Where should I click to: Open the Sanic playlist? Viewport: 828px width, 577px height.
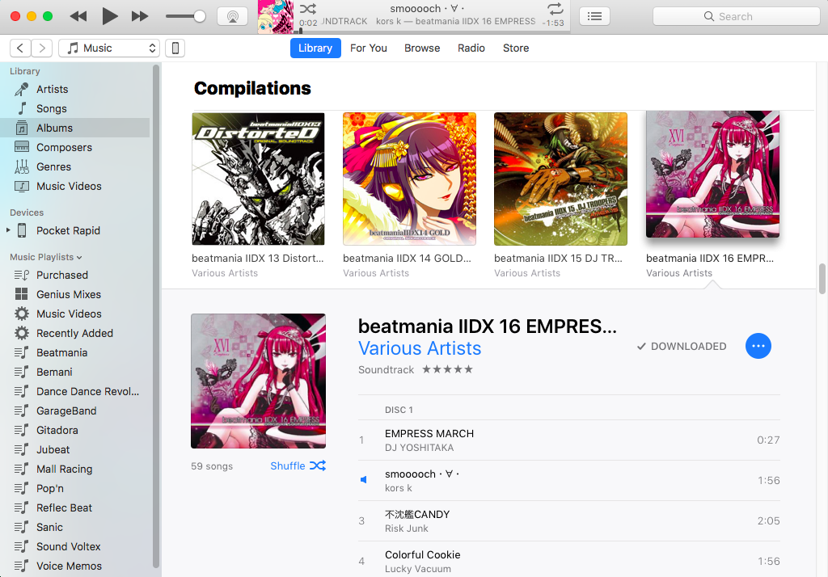pos(75,528)
